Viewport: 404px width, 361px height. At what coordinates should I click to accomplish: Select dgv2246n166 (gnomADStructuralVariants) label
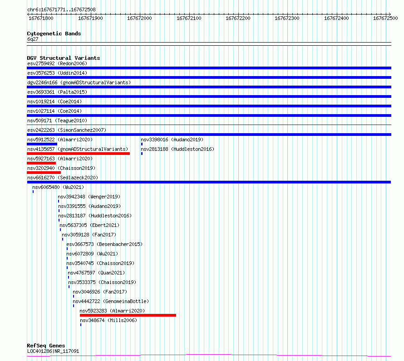(x=79, y=82)
